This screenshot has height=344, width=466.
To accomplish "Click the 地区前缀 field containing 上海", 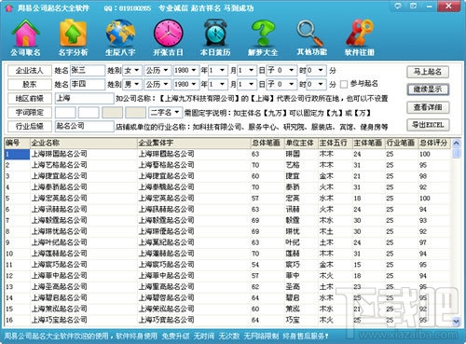I will (84, 99).
